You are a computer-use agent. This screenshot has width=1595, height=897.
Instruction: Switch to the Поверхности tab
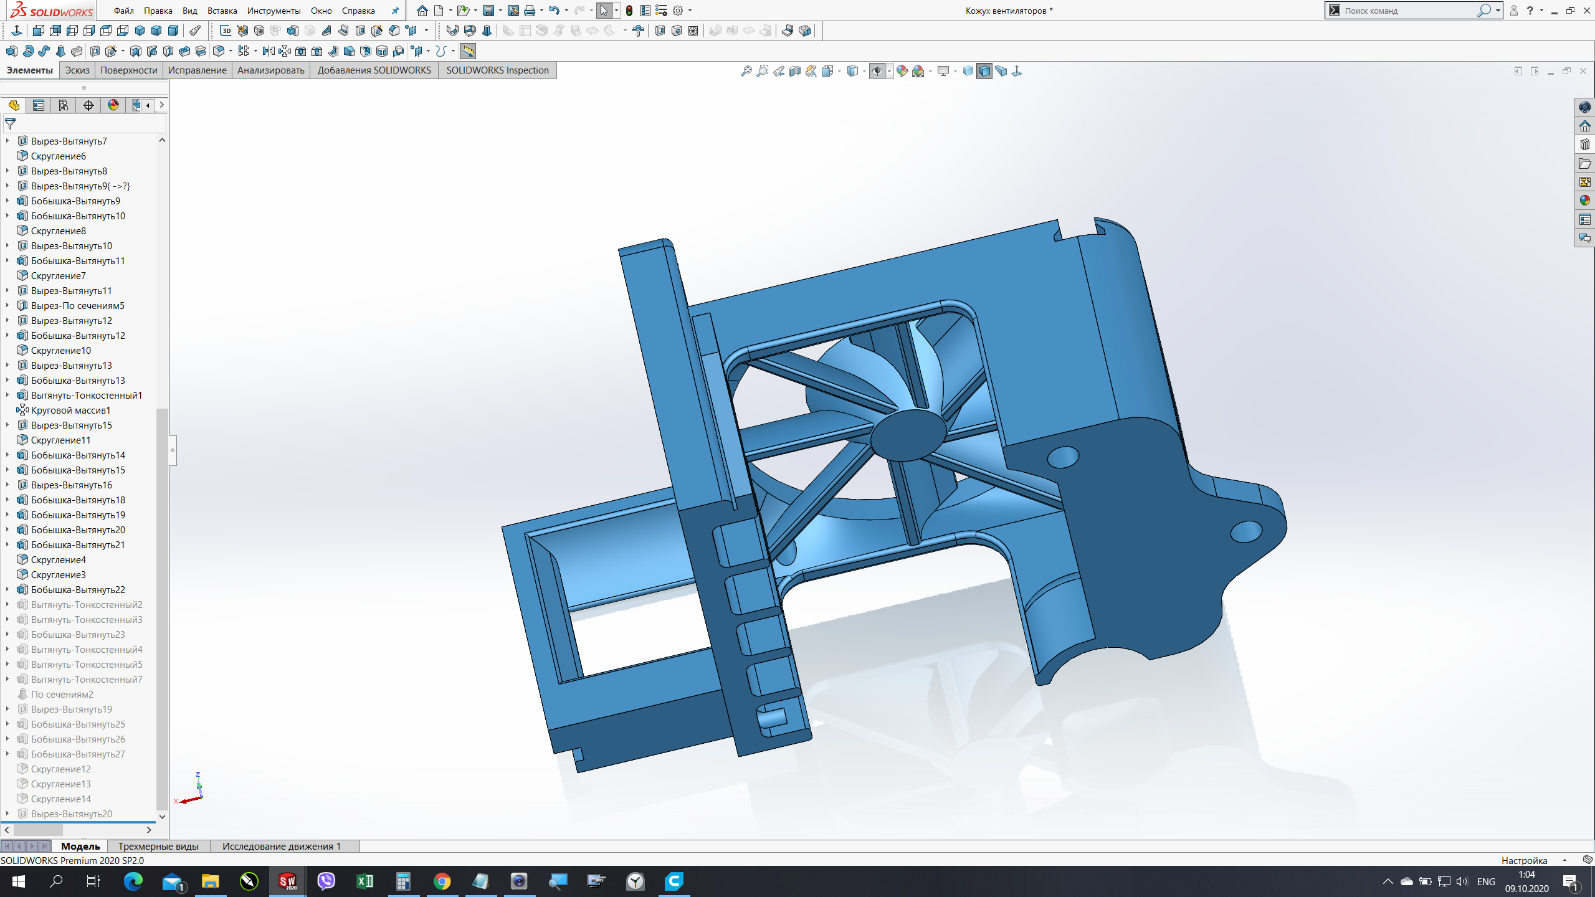(x=128, y=70)
